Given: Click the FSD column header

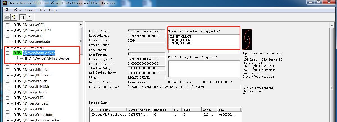Looking at the screenshot, I should point(229,110).
